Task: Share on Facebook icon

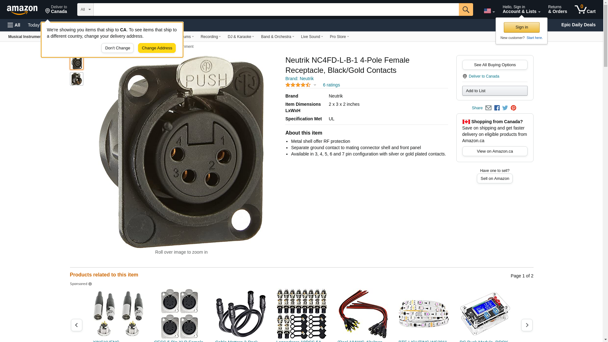Action: coord(497,108)
